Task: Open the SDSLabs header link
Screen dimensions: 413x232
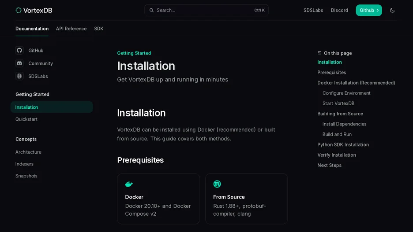Action: click(x=313, y=10)
